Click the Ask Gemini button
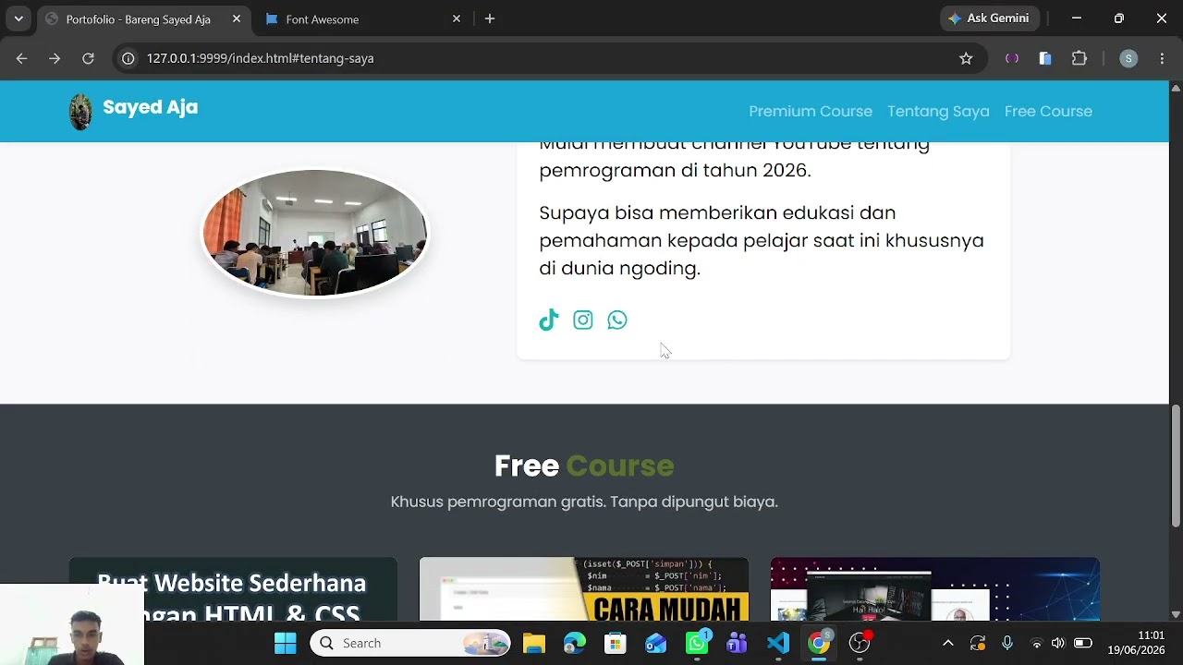1183x665 pixels. (x=990, y=18)
